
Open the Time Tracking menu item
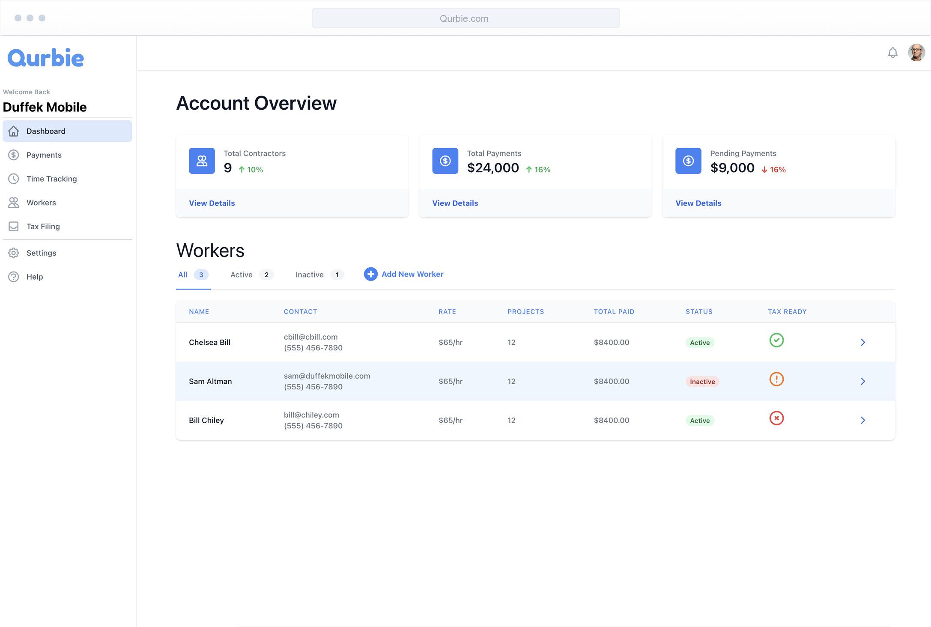pos(67,179)
